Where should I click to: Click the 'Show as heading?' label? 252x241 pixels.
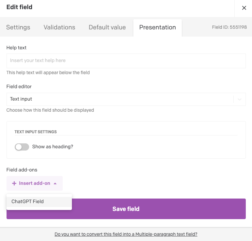coord(53,147)
